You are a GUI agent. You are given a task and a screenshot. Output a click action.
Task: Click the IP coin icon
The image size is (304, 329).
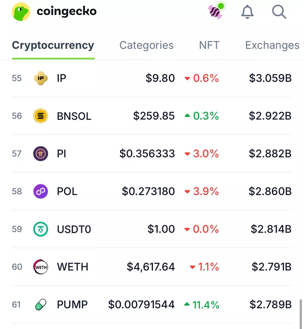click(41, 78)
